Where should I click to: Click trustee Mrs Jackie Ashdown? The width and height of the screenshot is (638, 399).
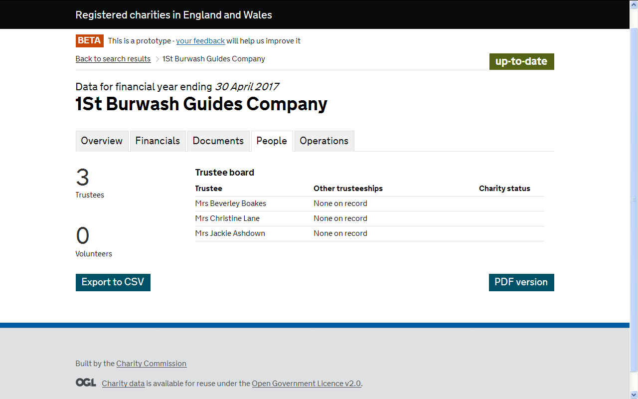(x=230, y=233)
